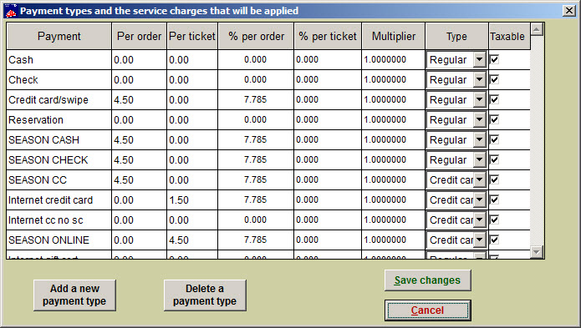Click the Save changes button

[427, 280]
